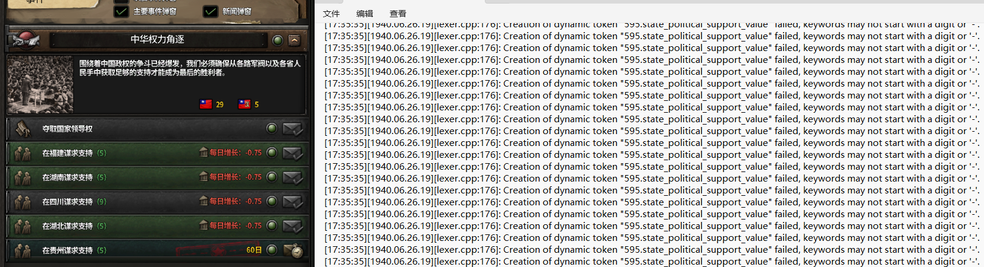Select 在湖南谋求支持 decision
The image size is (984, 267).
click(158, 177)
